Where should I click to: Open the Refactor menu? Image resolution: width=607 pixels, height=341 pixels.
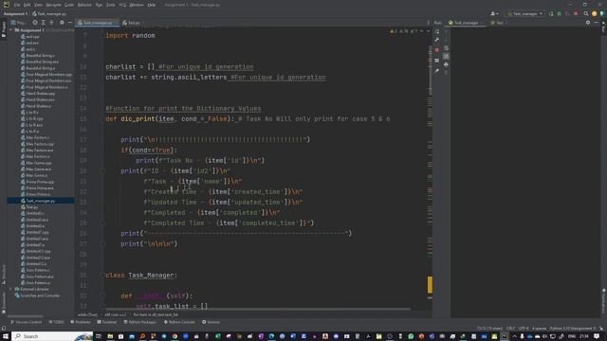[84, 5]
